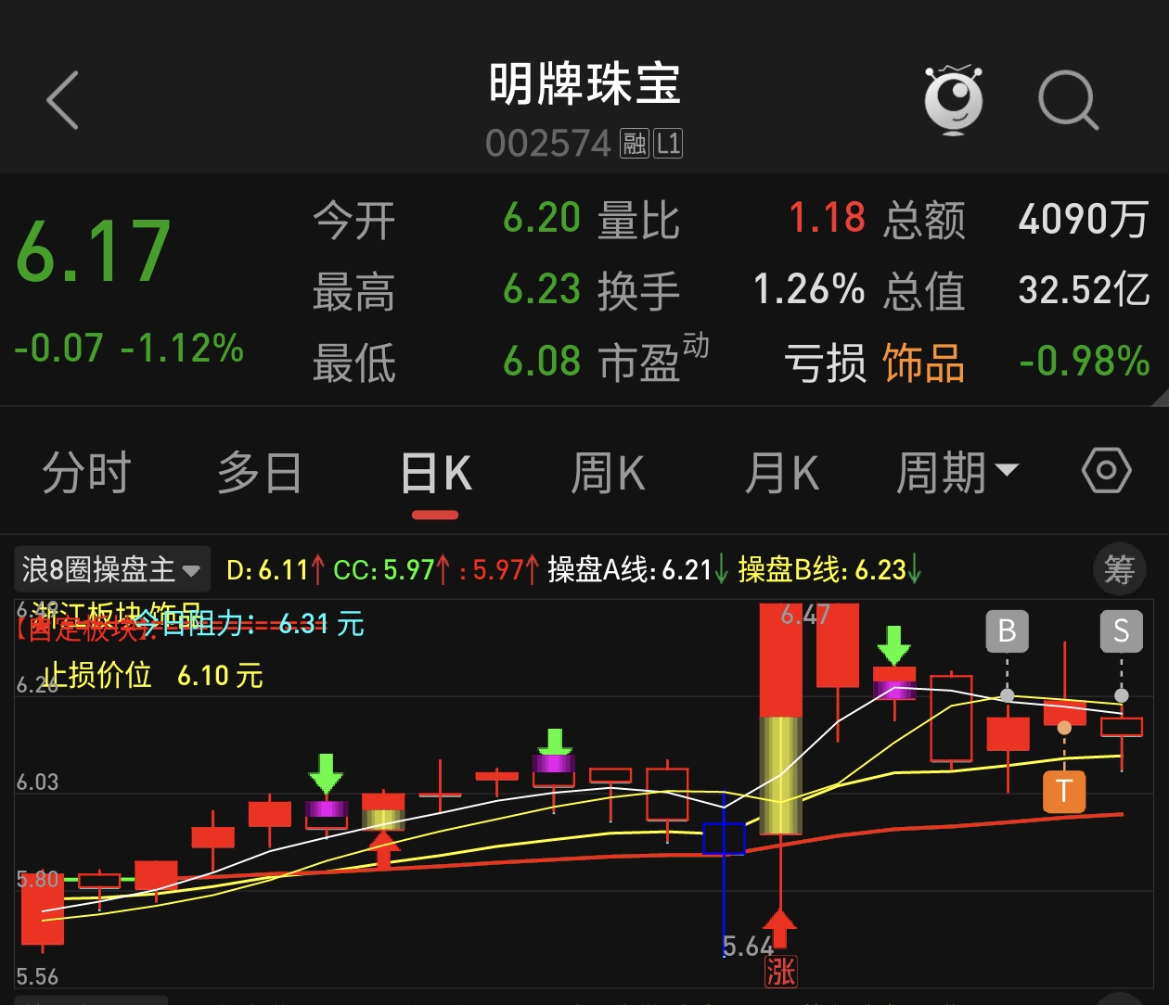
Task: Expand the 周期 period dropdown
Action: tap(957, 473)
